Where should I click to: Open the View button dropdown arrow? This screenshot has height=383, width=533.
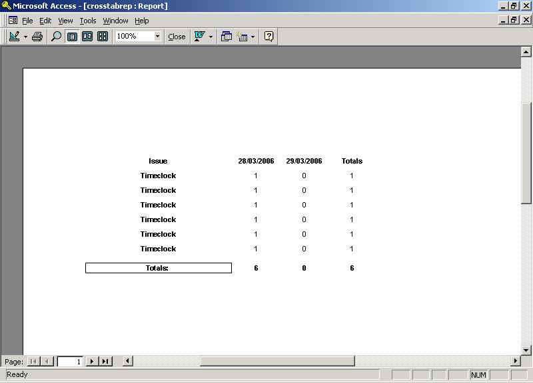coord(25,37)
